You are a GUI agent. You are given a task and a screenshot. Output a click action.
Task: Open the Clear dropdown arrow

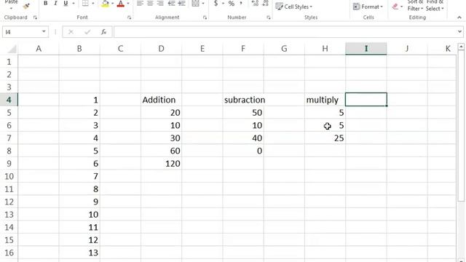click(x=401, y=7)
